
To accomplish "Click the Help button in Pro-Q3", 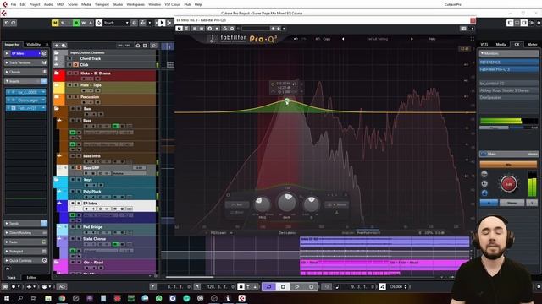I will [432, 39].
